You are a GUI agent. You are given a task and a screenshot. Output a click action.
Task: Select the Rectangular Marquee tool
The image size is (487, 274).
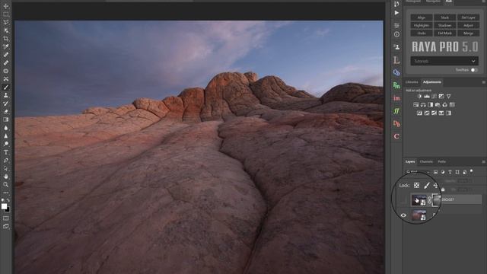(6, 14)
